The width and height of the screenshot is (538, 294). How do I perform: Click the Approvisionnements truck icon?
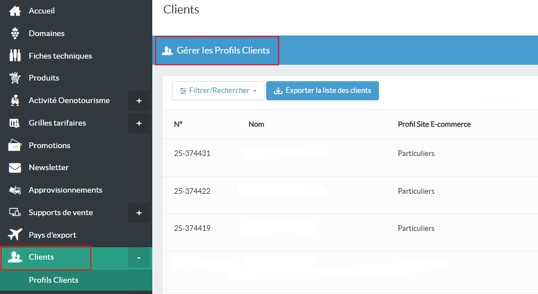15,190
